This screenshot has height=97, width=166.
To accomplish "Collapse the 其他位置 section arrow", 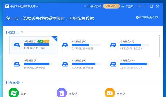I will 22,83.
